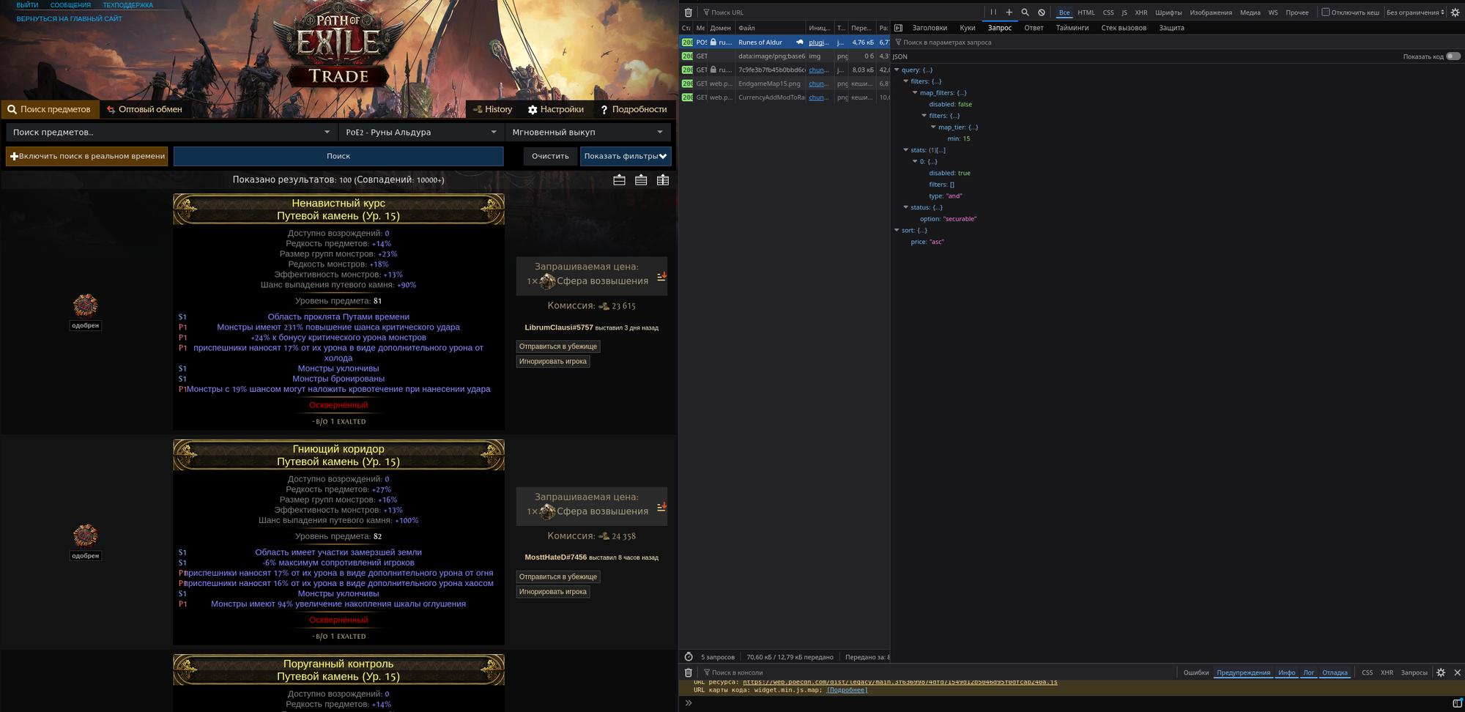Collapse the sort JSON node

[897, 230]
